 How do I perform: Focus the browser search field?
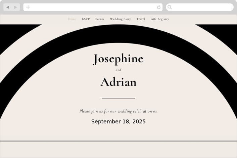pos(200,7)
